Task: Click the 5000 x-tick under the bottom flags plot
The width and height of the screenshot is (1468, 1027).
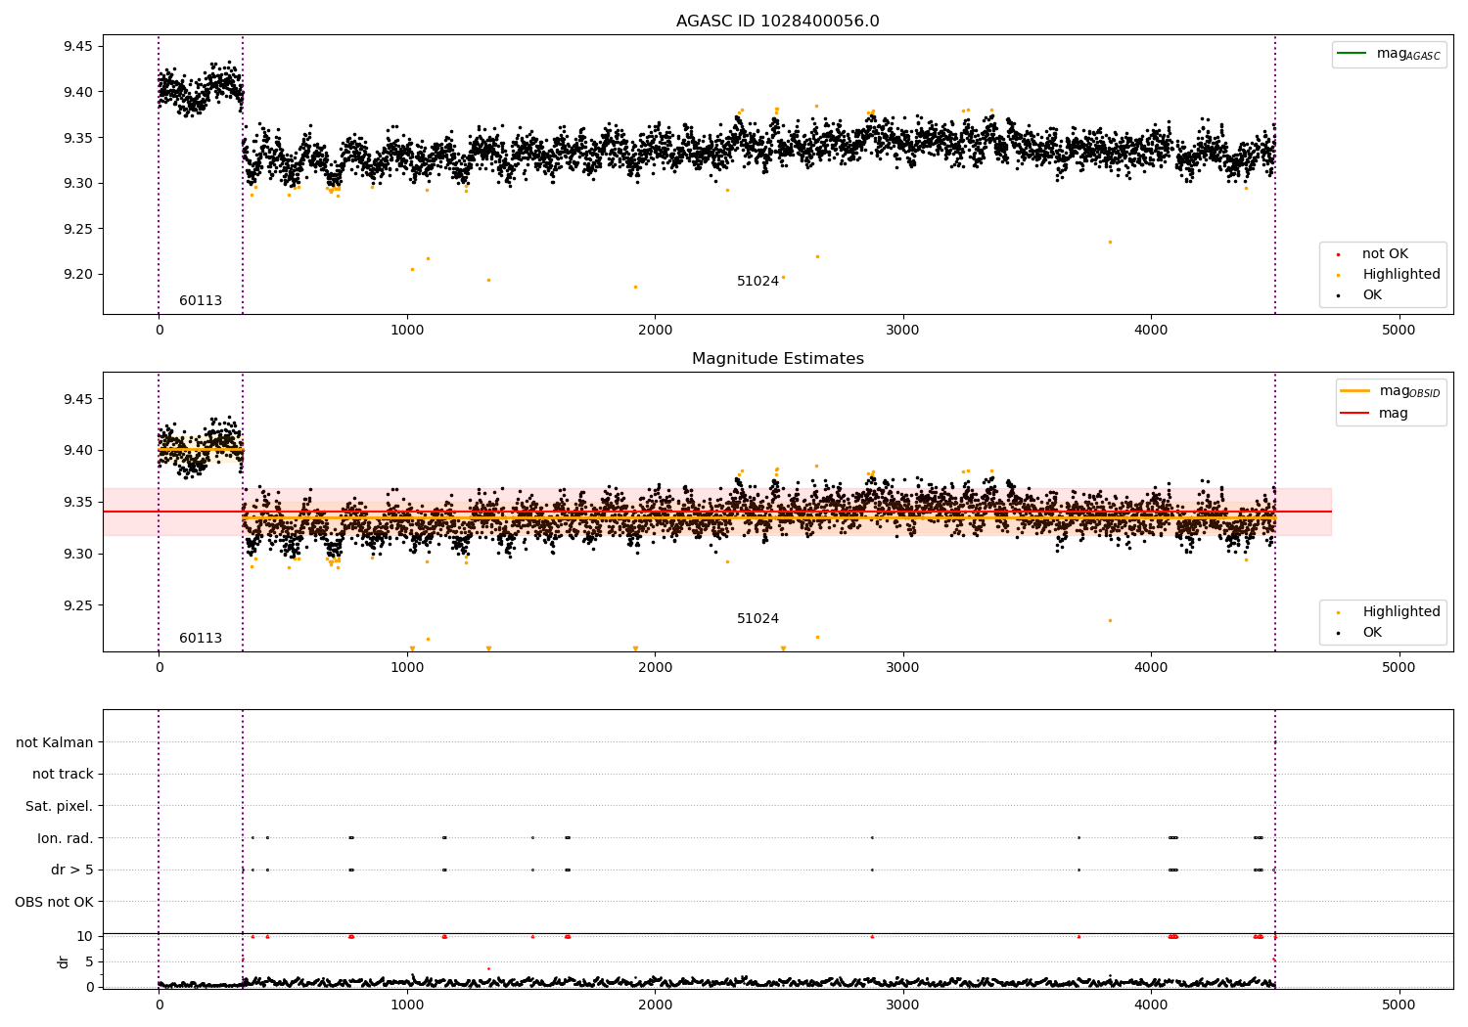Action: (1399, 1005)
